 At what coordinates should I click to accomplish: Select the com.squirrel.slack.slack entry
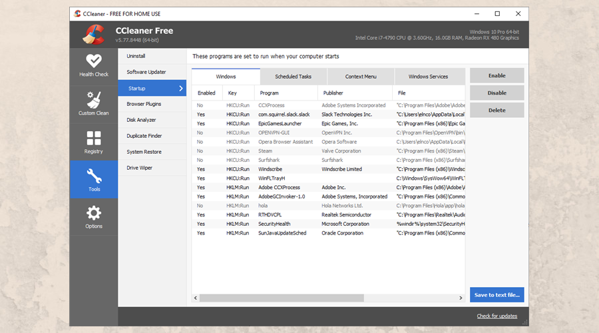(329, 115)
